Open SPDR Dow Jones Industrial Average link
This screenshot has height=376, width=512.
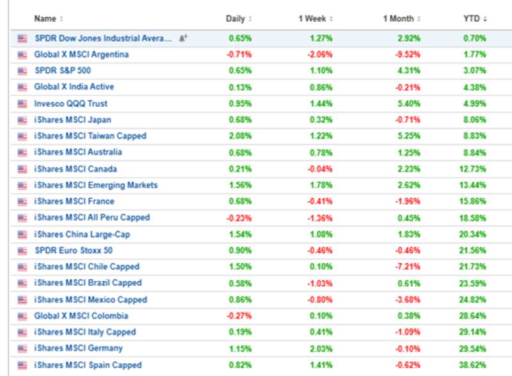(103, 38)
